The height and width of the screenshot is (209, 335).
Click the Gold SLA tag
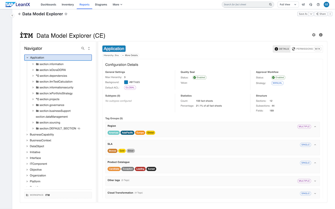[x=122, y=151]
